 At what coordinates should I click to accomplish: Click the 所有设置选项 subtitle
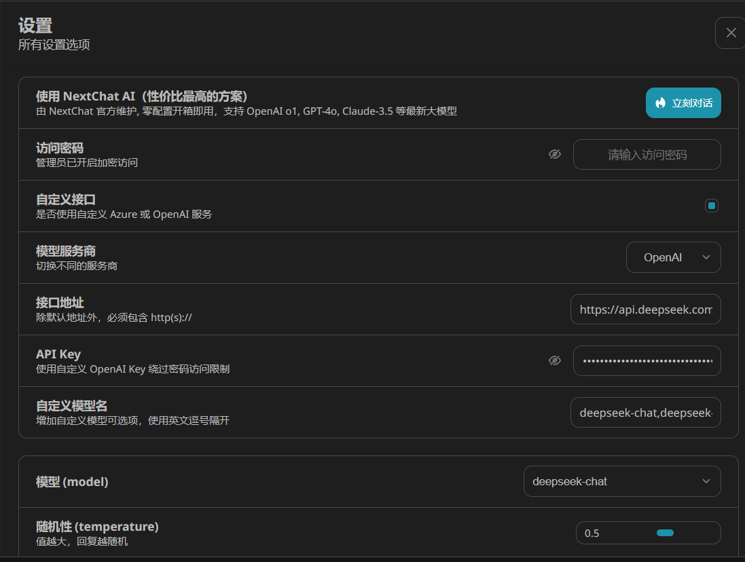[54, 45]
